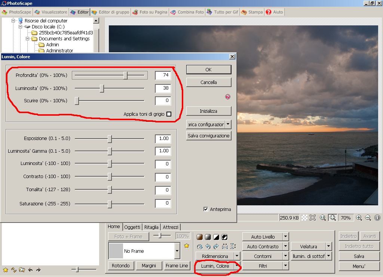Switch to the Ritaglia tab

[151, 227]
